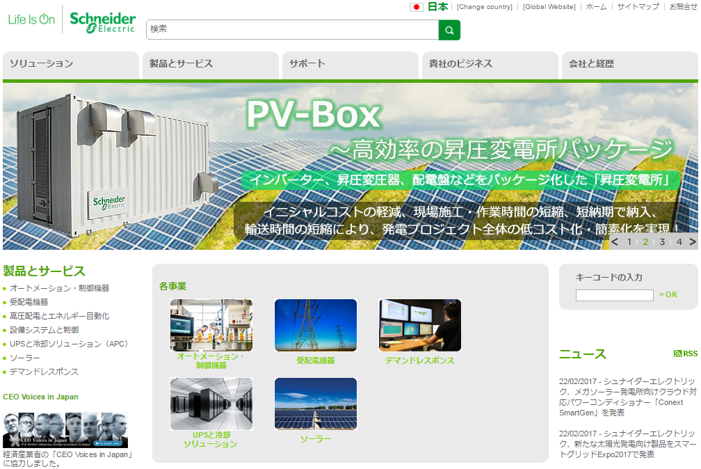
Task: Open UPSと冷却ソリューション caption under thumbnail
Action: tap(211, 440)
